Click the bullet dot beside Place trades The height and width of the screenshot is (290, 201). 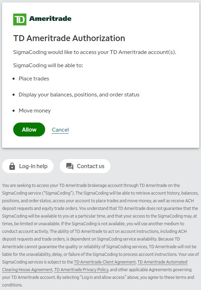[x=14, y=79]
